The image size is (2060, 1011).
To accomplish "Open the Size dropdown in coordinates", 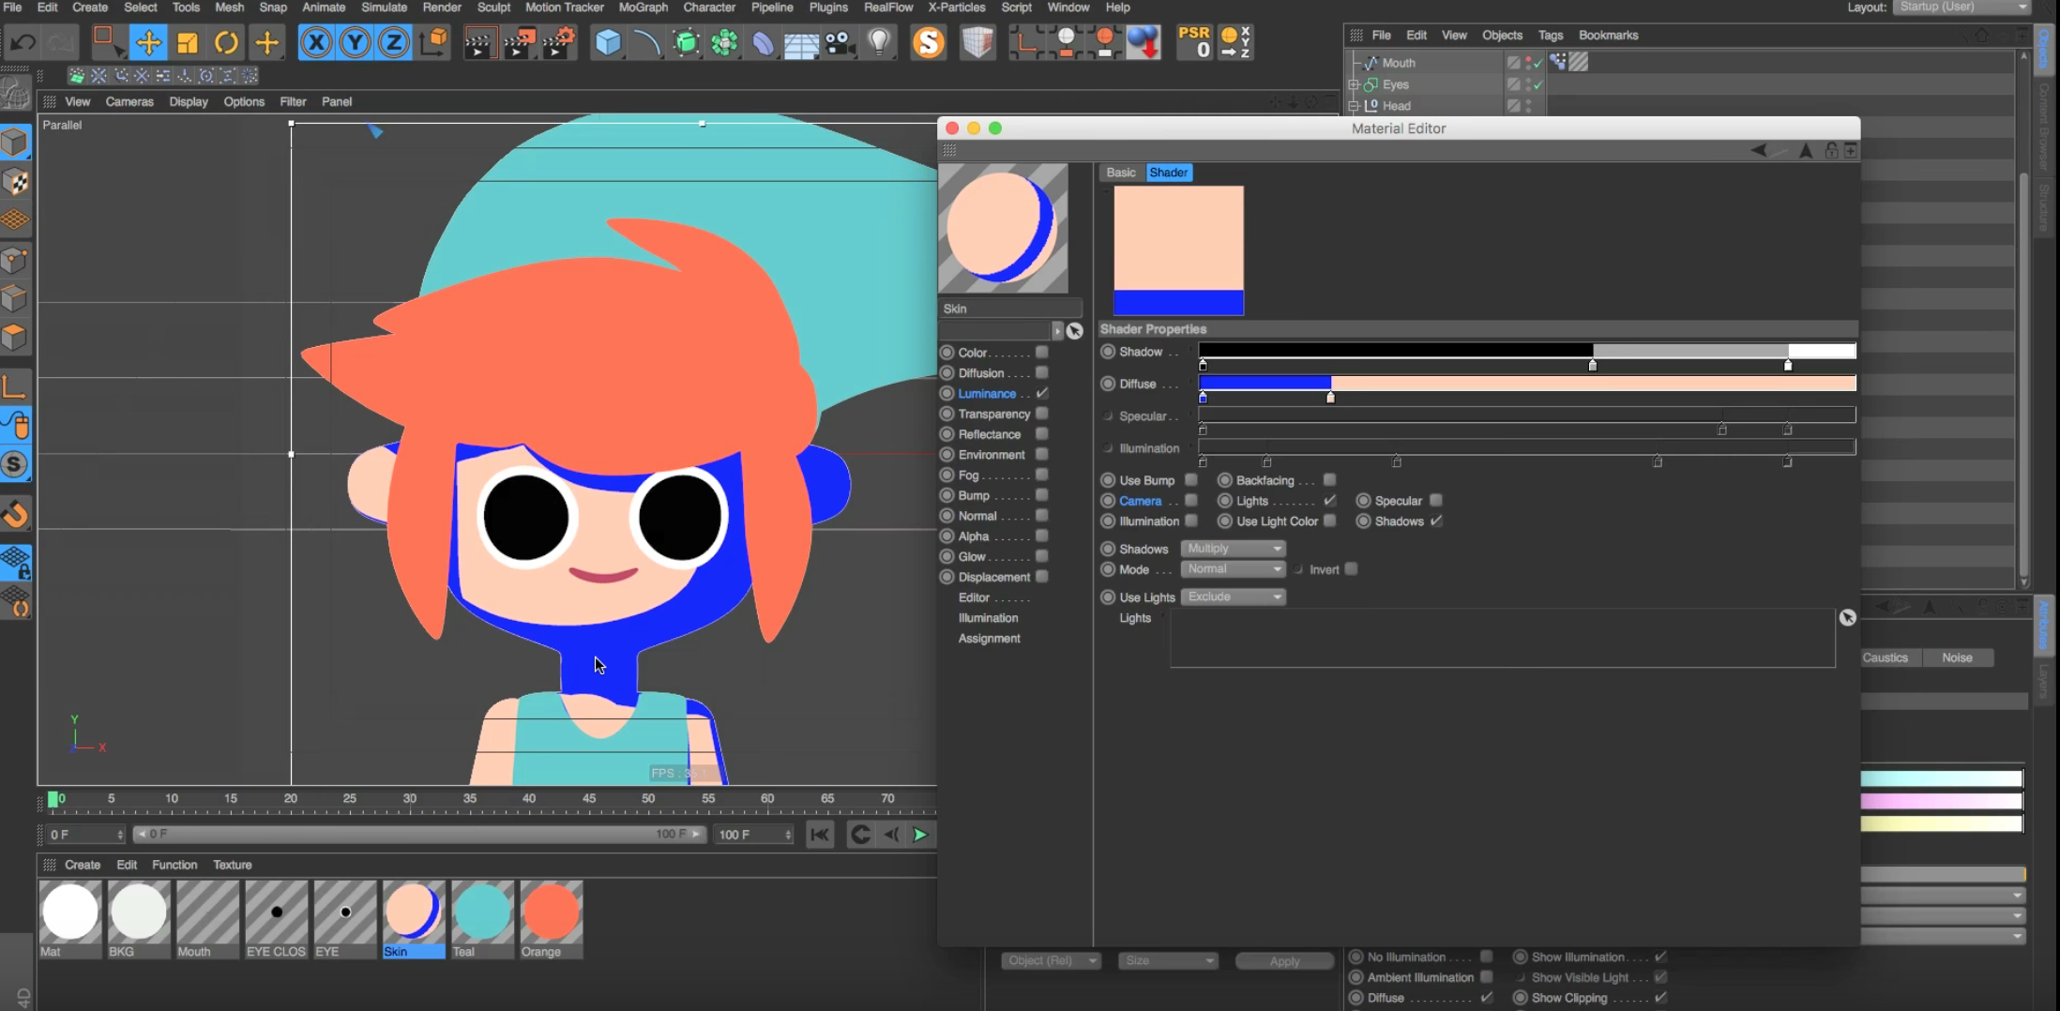I will [1168, 960].
